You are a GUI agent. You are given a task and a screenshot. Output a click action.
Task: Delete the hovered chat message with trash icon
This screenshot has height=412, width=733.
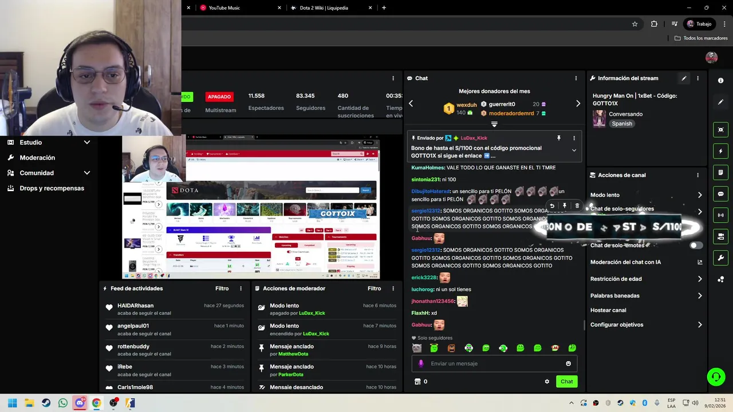click(x=577, y=206)
